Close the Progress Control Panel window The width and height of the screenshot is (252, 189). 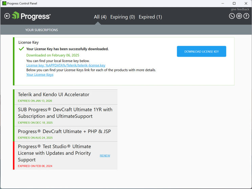246,3
